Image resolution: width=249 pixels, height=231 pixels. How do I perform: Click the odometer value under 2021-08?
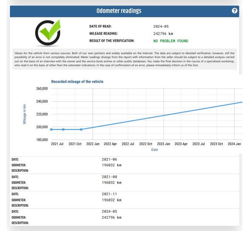click(x=112, y=182)
